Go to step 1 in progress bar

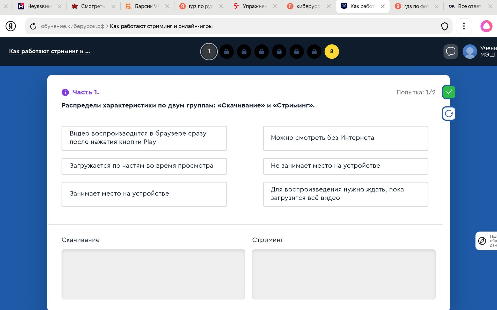(x=209, y=51)
